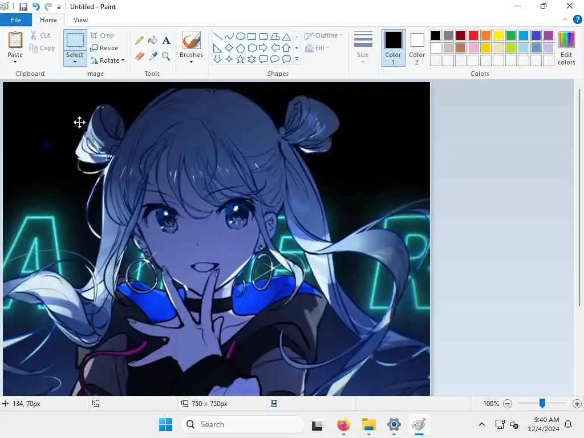
Task: Click the Save icon in title bar
Action: (23, 7)
